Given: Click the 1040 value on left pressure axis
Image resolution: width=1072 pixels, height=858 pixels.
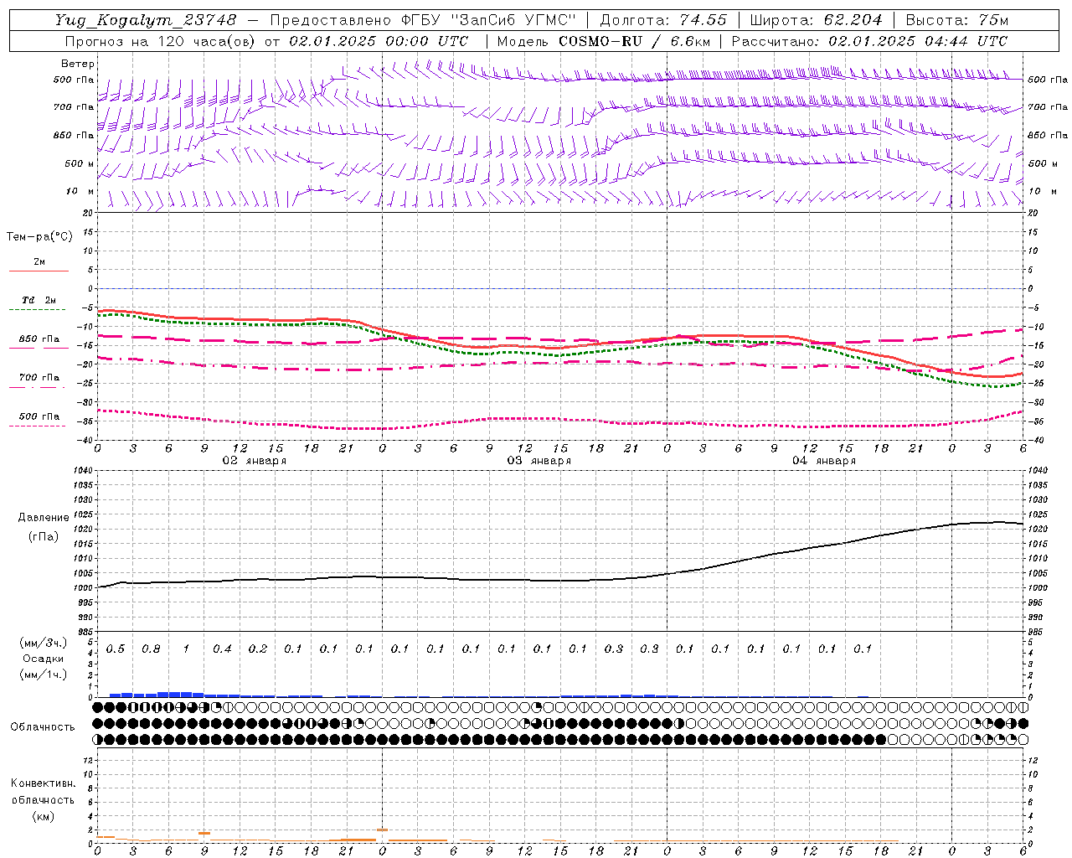Looking at the screenshot, I should [x=84, y=471].
